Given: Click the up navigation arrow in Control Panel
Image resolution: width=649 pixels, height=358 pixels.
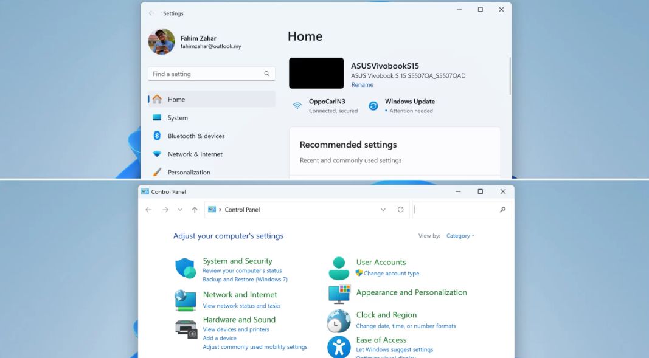Looking at the screenshot, I should pos(194,209).
